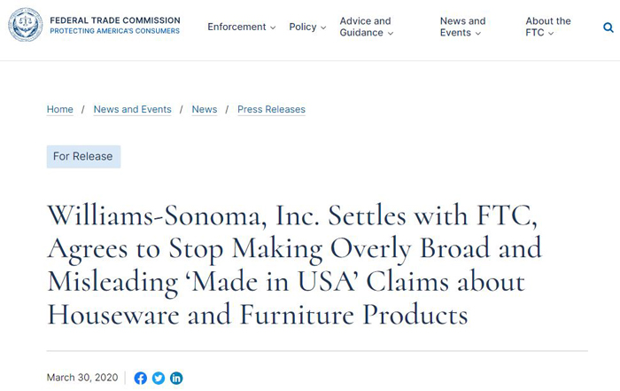Screen dimensions: 620x391
Task: Expand the Advice and Guidance chevron
Action: (391, 34)
